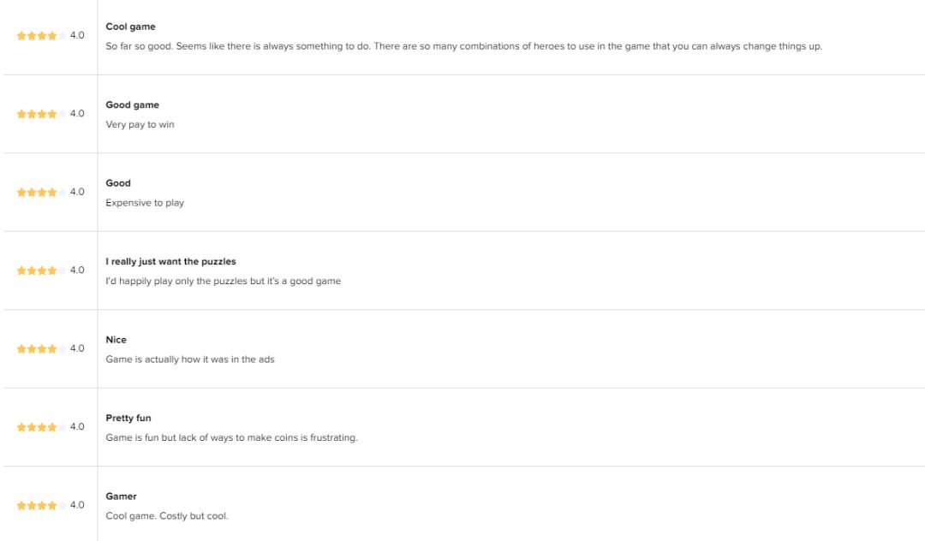Click the 'Expensive to play' review body

coord(145,203)
